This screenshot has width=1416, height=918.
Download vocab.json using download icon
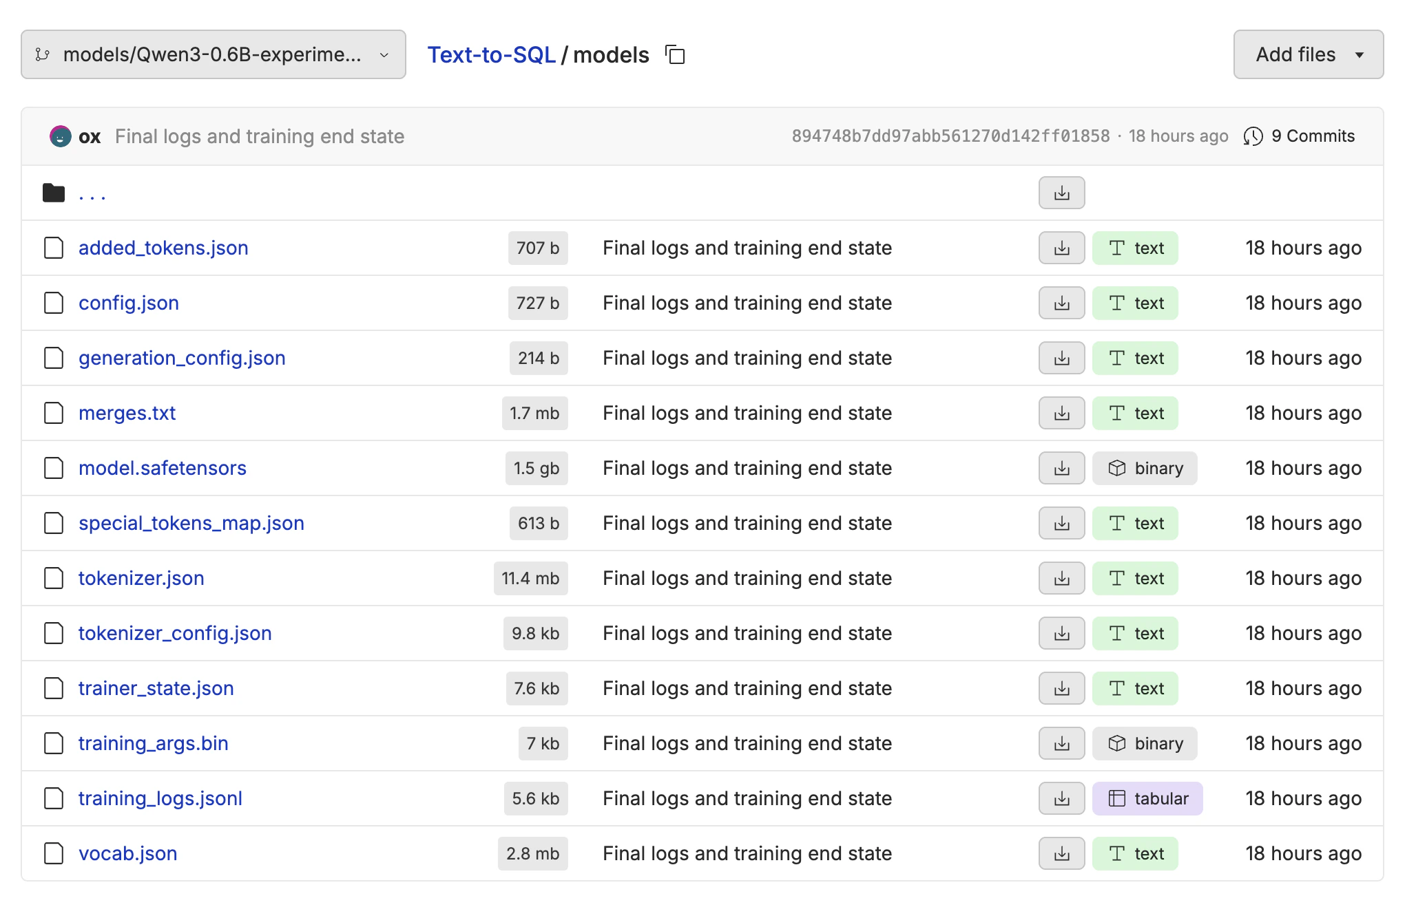(1061, 854)
